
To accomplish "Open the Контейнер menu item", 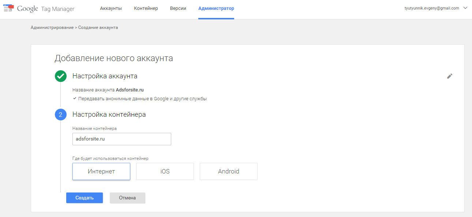I will pos(146,8).
